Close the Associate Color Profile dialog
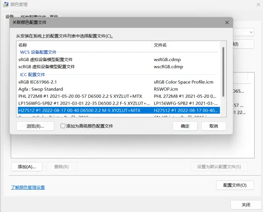Viewport: 263px width, 212px height. [227, 22]
